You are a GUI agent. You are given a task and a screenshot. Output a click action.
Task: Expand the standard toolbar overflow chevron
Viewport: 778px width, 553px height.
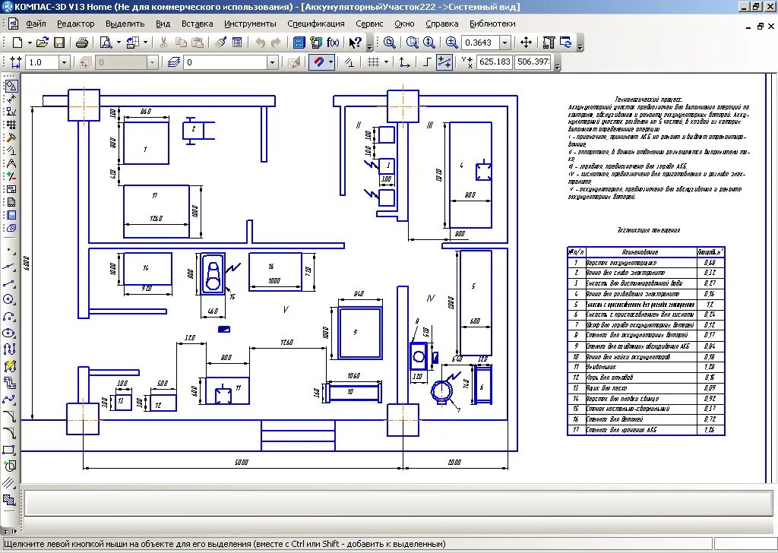370,46
